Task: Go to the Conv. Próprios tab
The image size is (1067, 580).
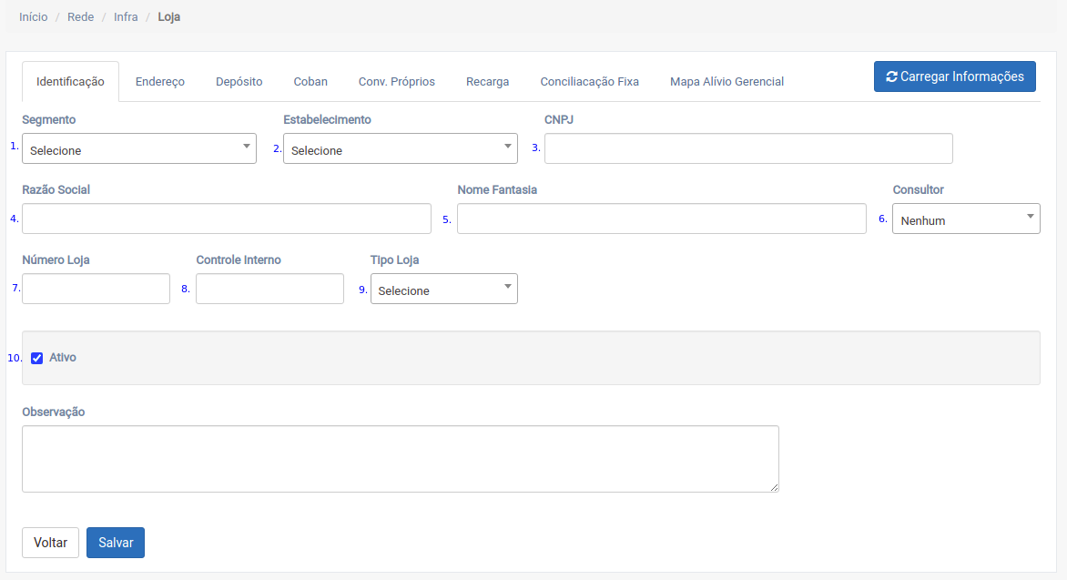Action: (x=397, y=82)
